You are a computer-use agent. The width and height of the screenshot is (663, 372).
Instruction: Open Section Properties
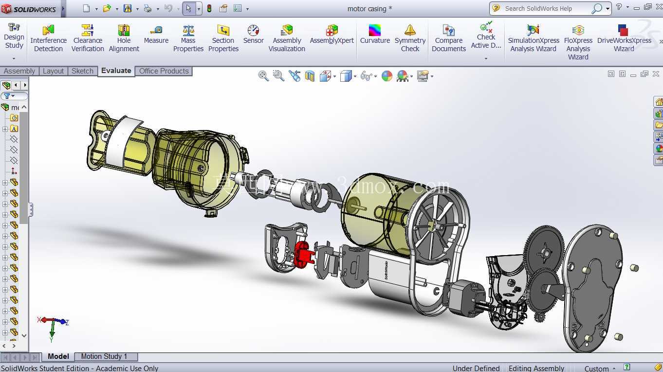(223, 38)
